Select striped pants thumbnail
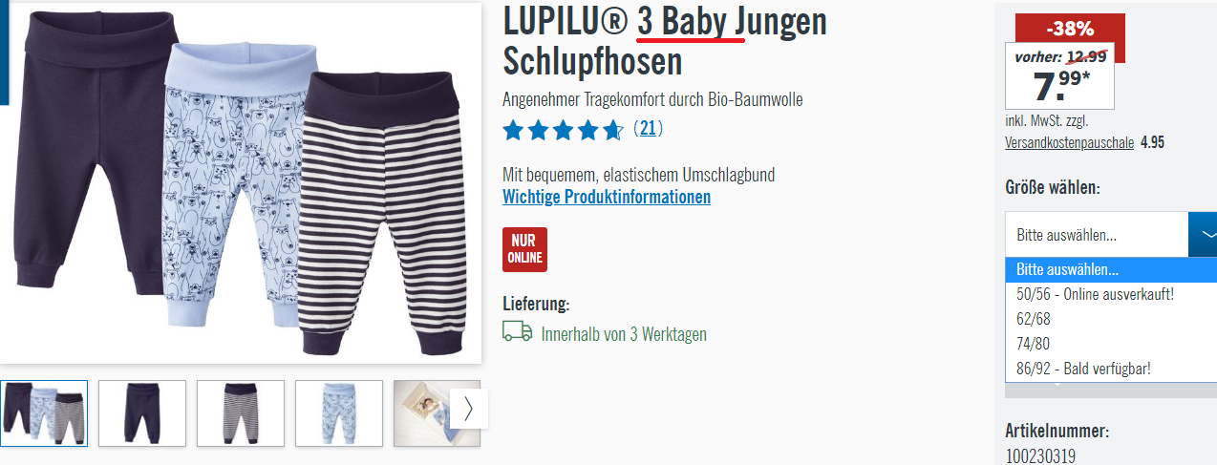The height and width of the screenshot is (465, 1217). 241,413
